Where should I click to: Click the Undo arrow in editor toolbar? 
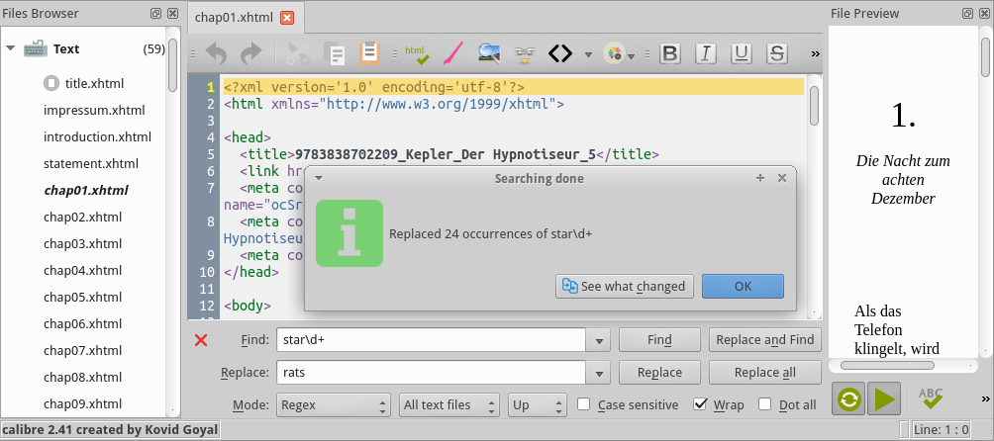point(216,53)
